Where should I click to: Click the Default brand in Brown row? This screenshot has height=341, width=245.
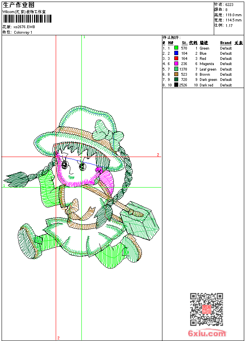[x=226, y=75]
